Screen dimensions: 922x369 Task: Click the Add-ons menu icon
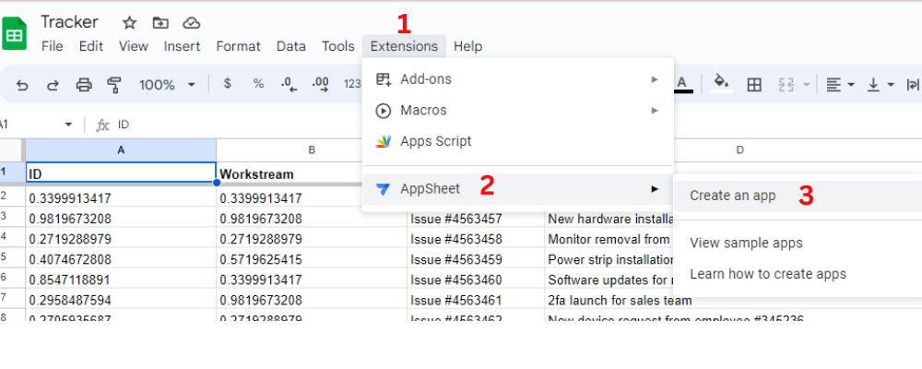tap(384, 78)
